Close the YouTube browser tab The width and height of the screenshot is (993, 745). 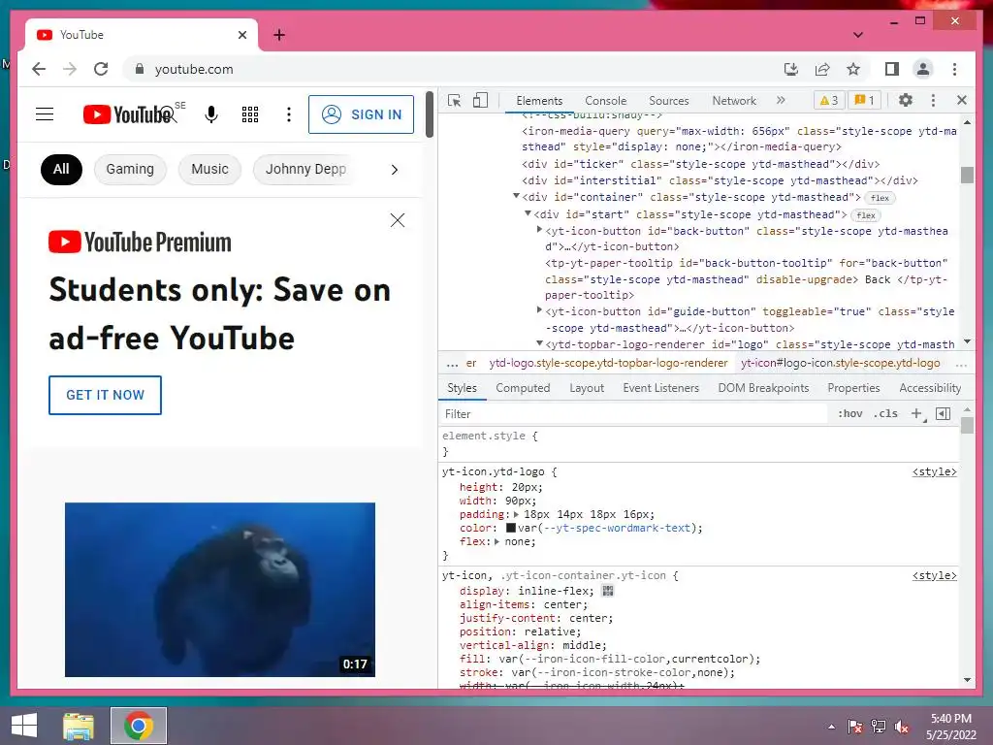tap(242, 35)
